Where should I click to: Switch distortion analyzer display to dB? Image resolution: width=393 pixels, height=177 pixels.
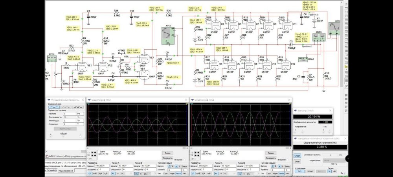coord(334,171)
